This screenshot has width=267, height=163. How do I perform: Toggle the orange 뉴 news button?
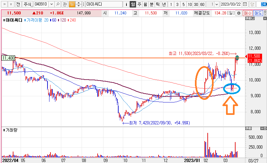click(x=72, y=4)
